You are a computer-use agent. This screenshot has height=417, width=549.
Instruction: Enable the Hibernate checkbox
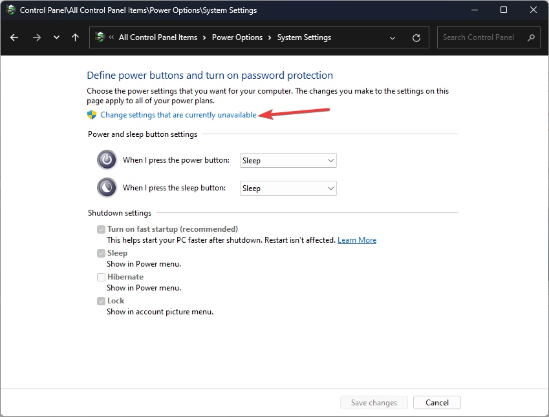point(101,276)
